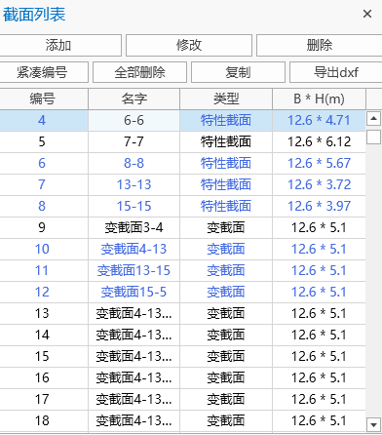Click row number 16 cell

tap(44, 377)
